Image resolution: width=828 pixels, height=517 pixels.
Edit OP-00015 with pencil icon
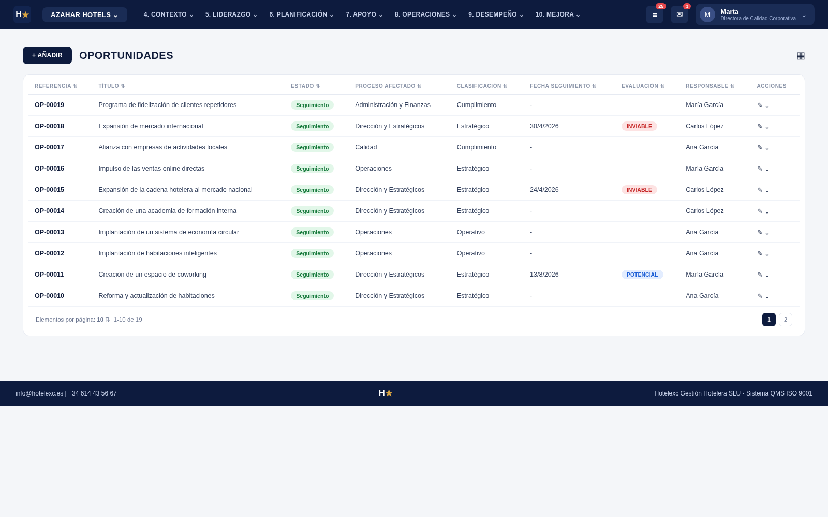760,190
